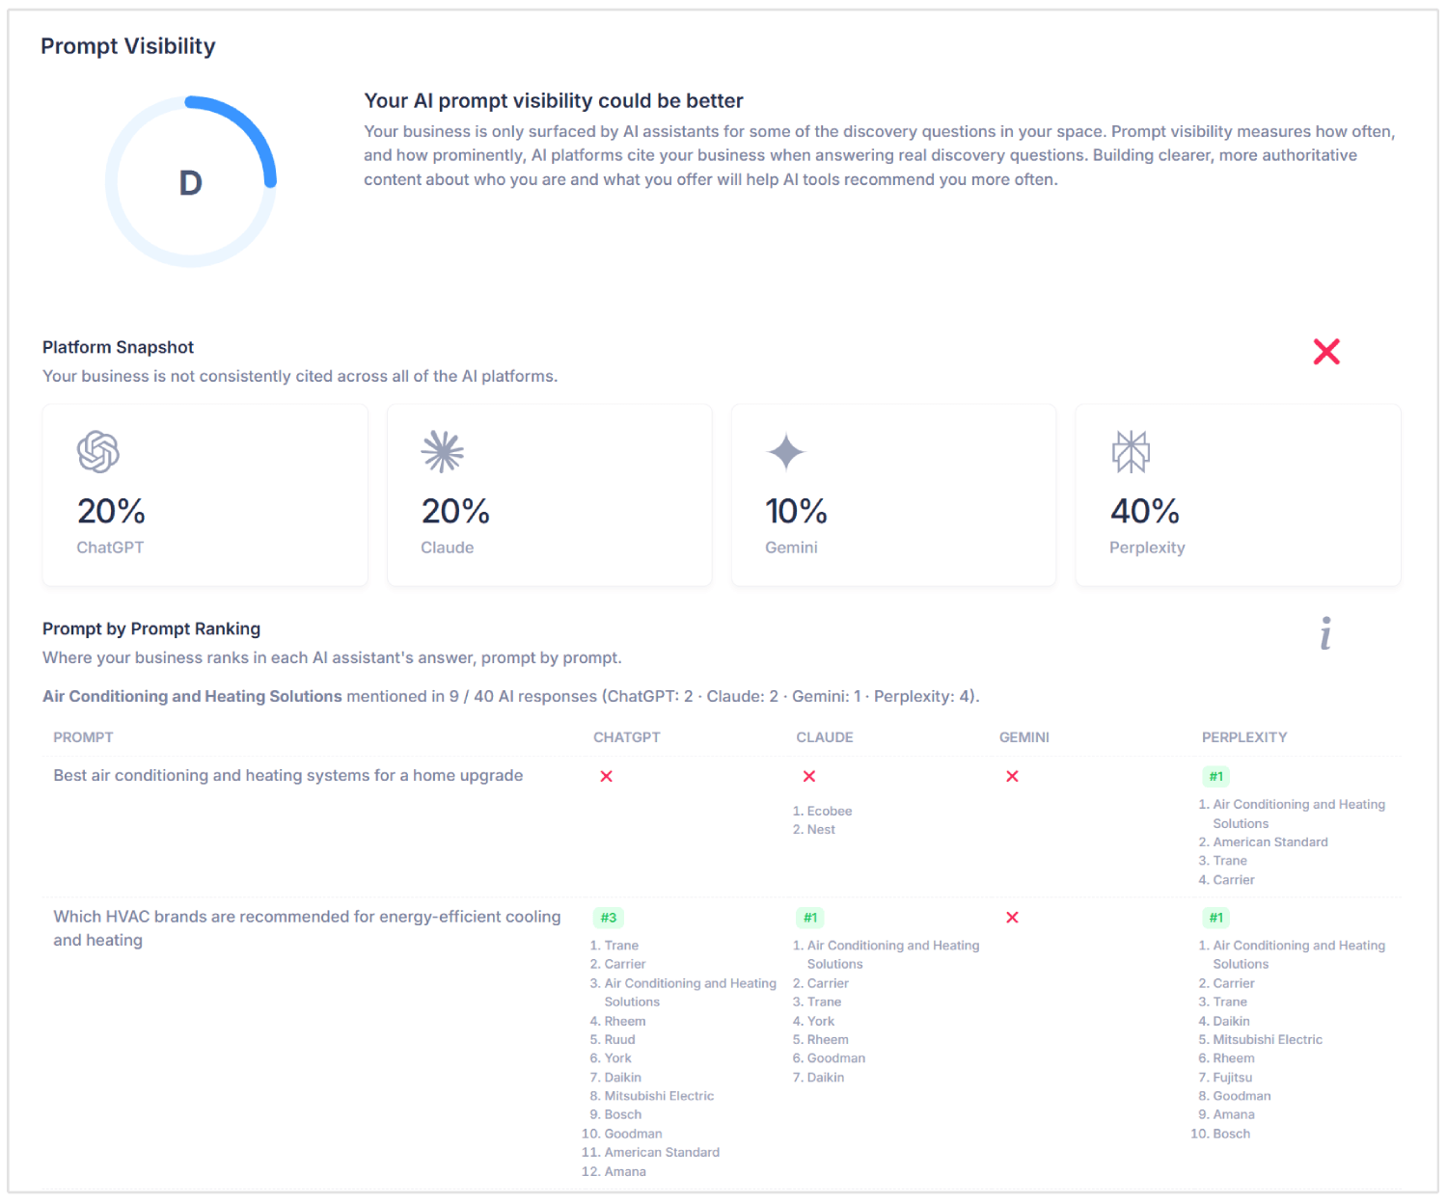Click Gemini's red X for home upgrade prompt

pyautogui.click(x=1012, y=776)
